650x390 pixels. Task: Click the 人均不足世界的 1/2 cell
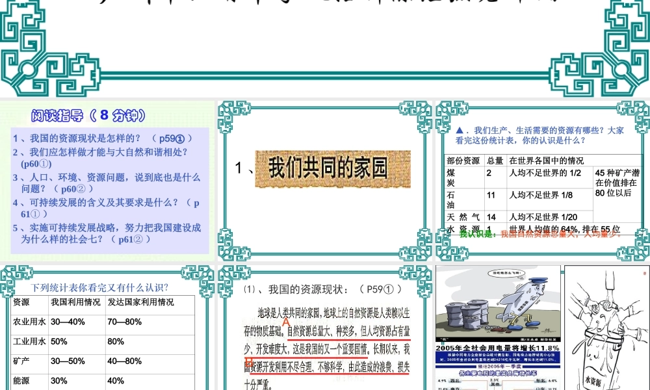(545, 173)
